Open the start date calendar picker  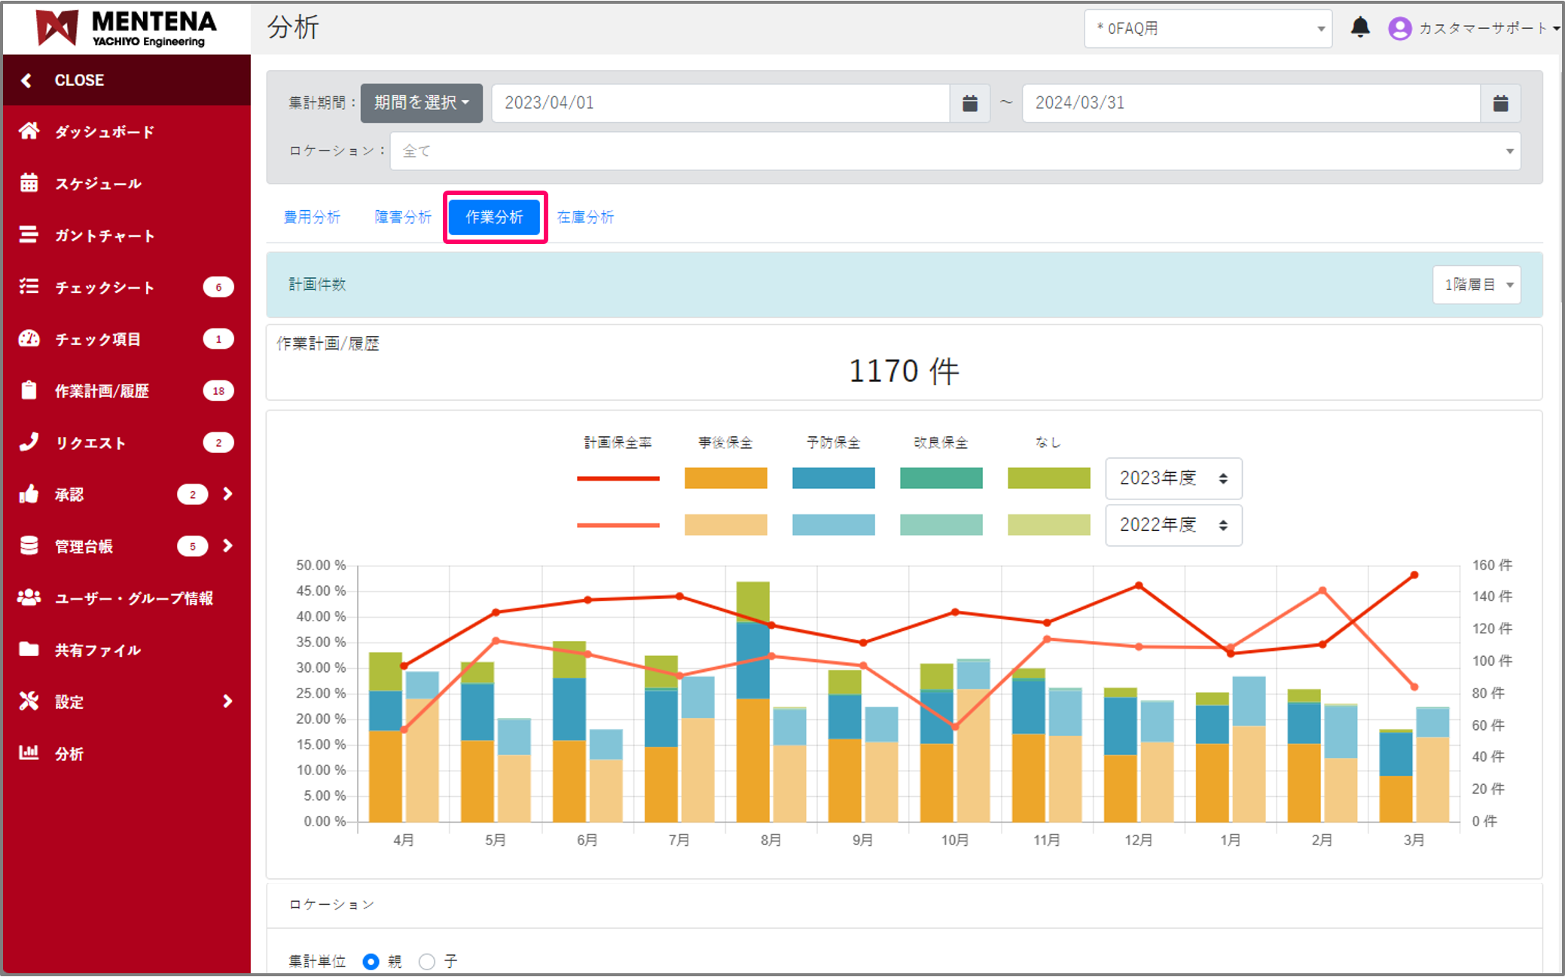pos(969,103)
